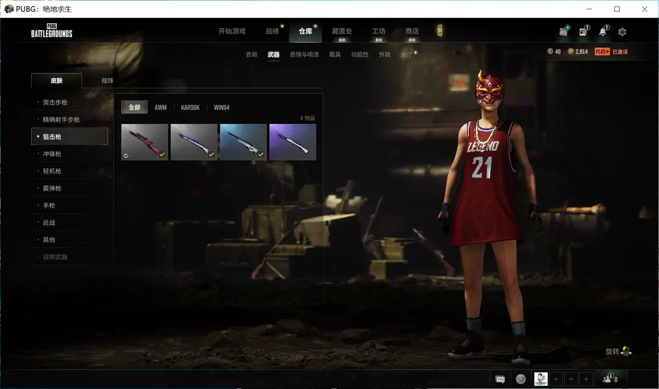Toggle the checkmark on the white AWM skin

coord(261,155)
